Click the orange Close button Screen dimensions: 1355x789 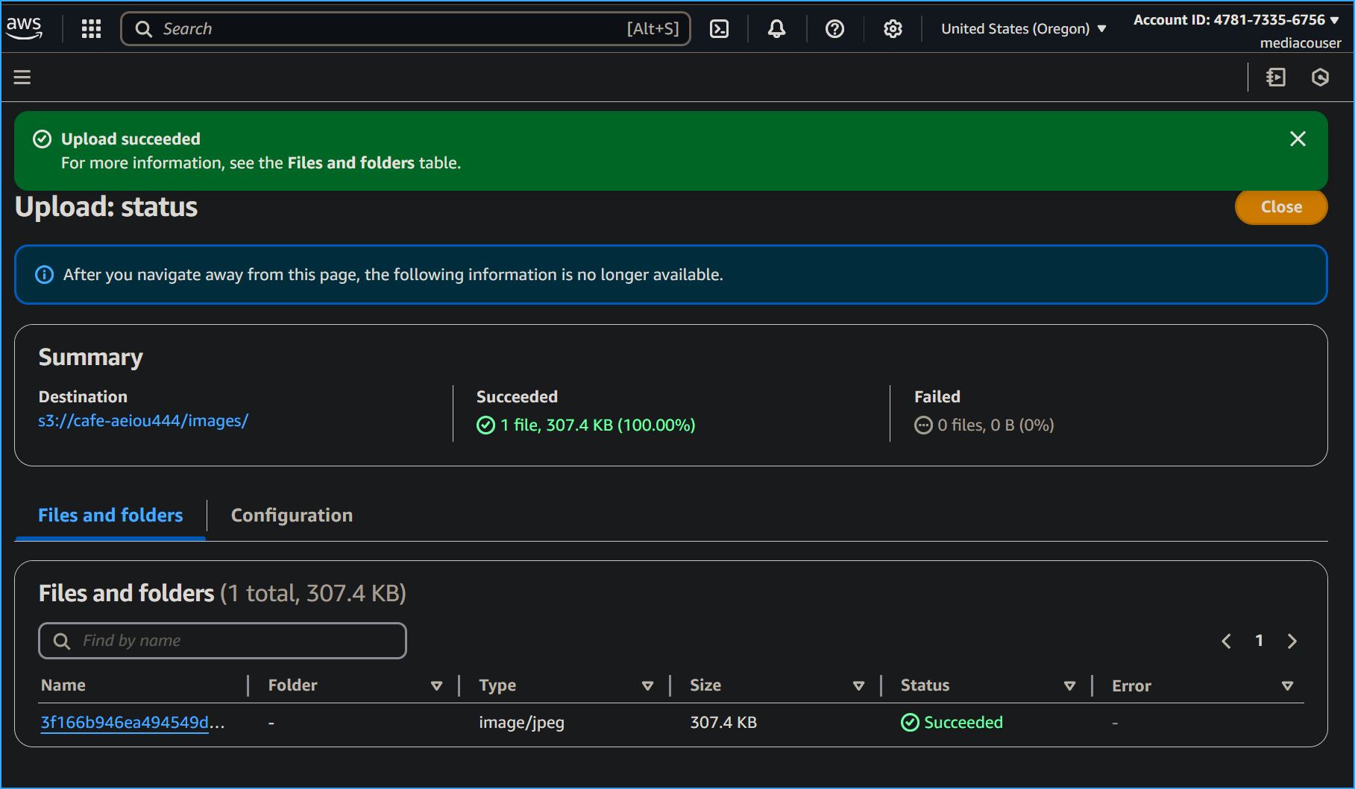pos(1280,207)
